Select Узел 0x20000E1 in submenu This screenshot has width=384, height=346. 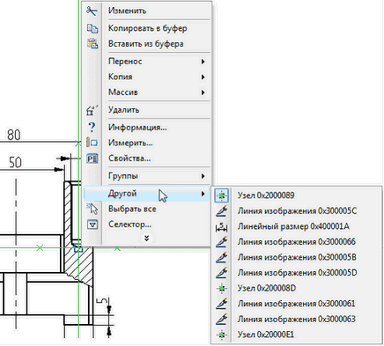click(297, 335)
